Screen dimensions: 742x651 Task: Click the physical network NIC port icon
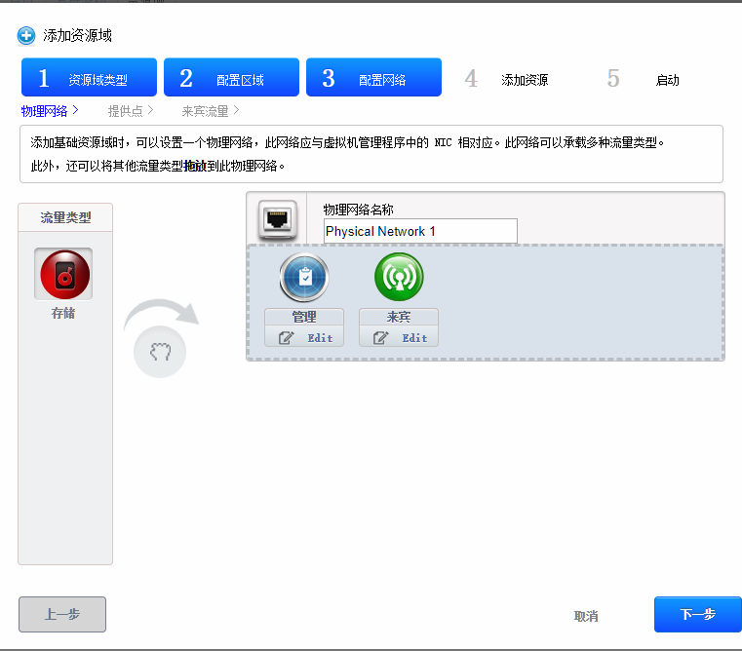[278, 220]
